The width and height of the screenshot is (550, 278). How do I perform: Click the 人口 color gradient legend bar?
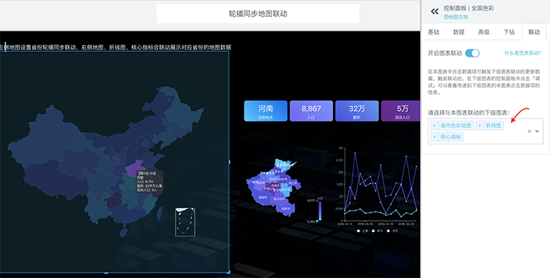tap(319, 211)
